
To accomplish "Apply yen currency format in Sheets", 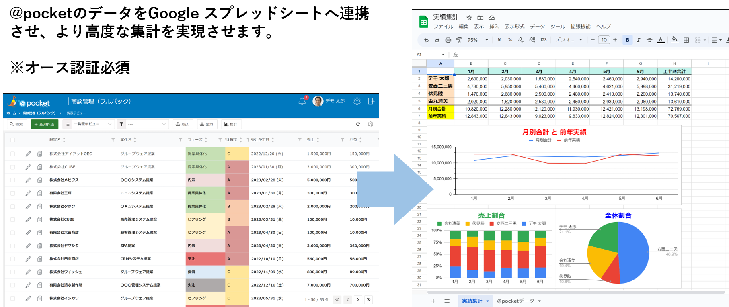I will (x=499, y=40).
